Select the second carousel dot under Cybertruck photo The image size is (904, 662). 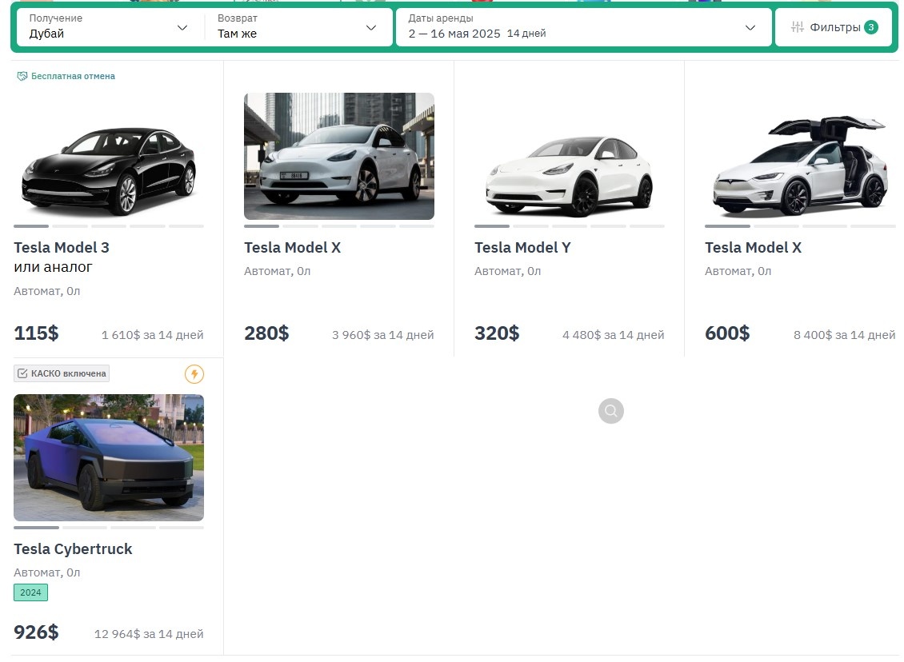pos(84,527)
